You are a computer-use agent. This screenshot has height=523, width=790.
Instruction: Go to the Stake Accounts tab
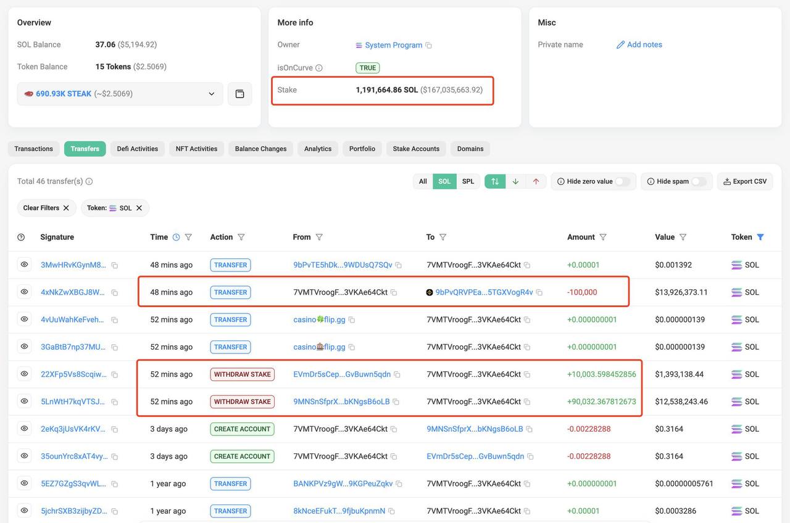tap(416, 149)
